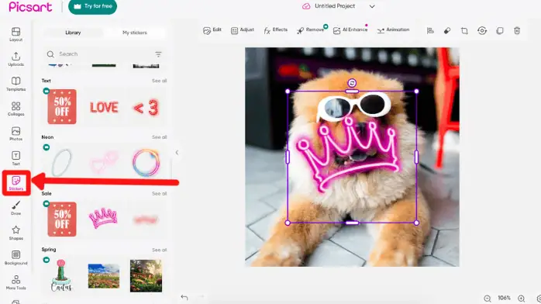Switch to the My stickers tab

point(135,33)
